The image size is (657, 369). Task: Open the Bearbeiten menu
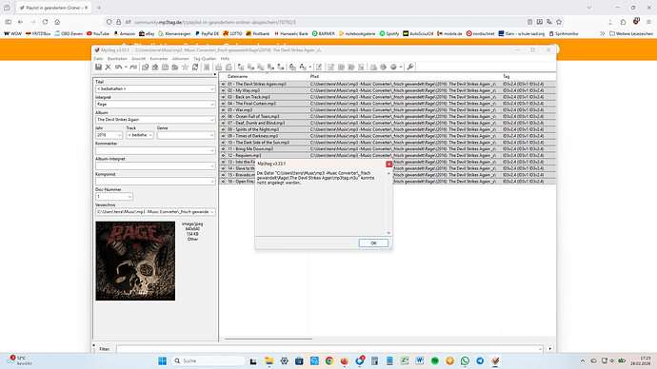(117, 59)
